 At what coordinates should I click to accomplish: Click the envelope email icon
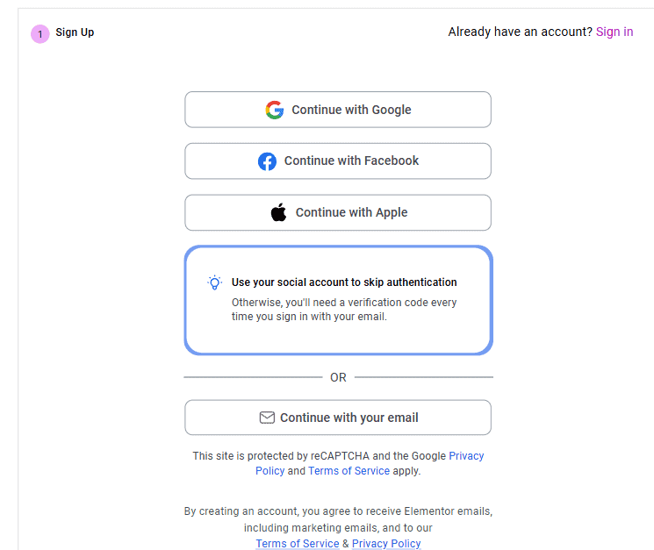[x=267, y=418]
